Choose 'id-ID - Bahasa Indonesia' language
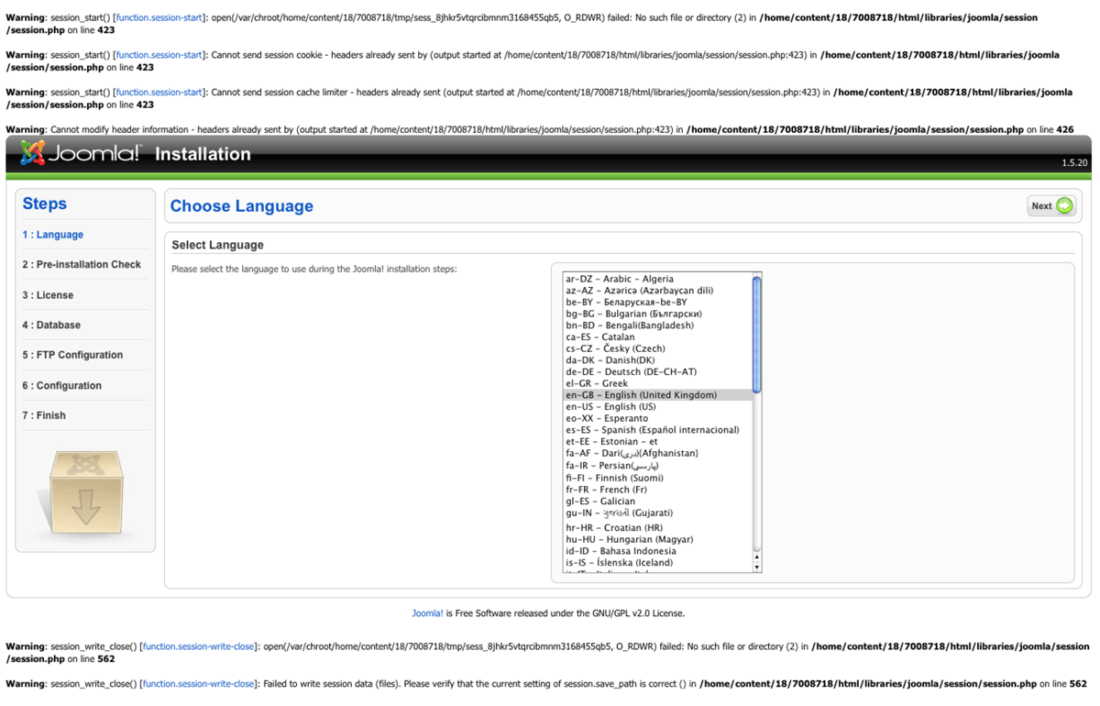1100x706 pixels. pyautogui.click(x=657, y=551)
